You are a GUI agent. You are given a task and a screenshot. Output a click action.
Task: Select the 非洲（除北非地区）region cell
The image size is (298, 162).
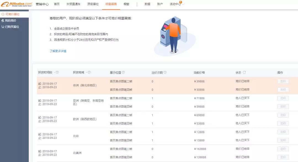(x=85, y=85)
